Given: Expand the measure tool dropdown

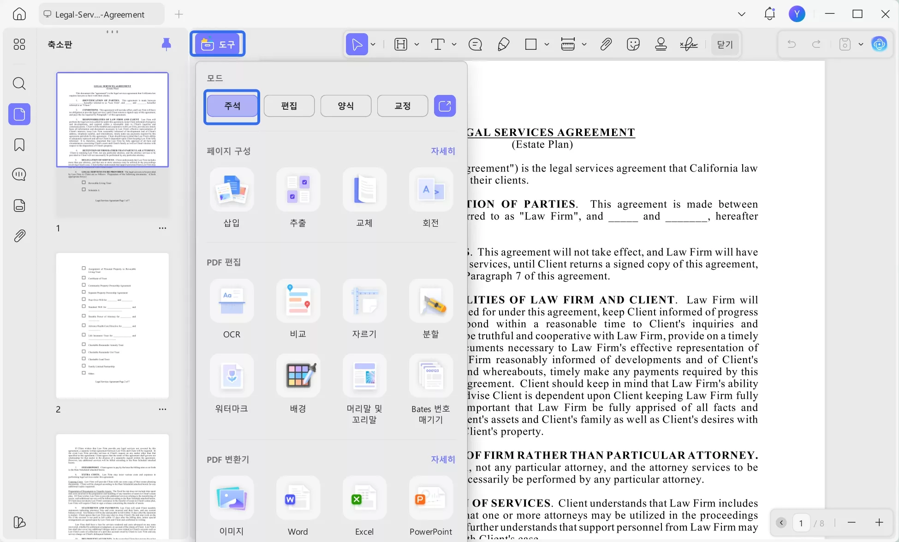Looking at the screenshot, I should (x=584, y=44).
